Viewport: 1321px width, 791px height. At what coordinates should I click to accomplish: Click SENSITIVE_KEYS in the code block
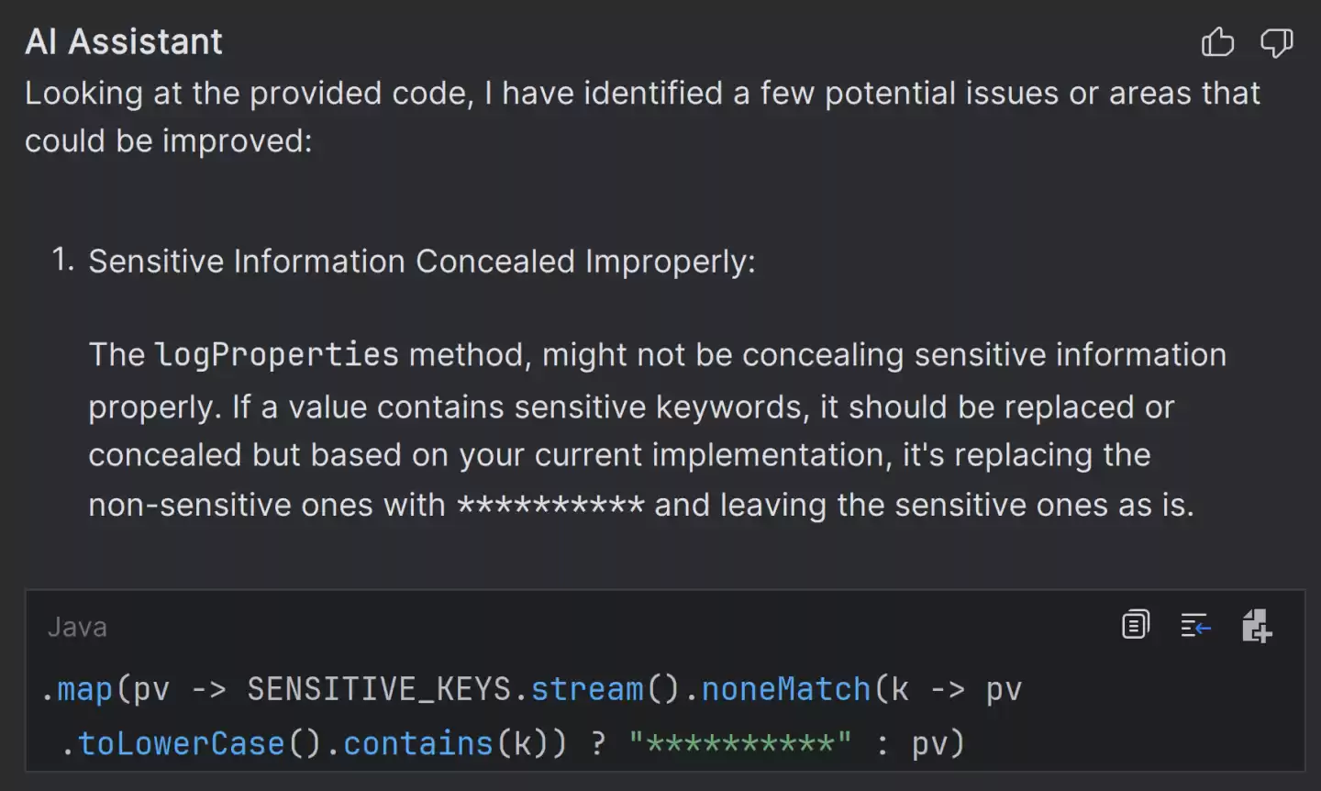click(379, 689)
